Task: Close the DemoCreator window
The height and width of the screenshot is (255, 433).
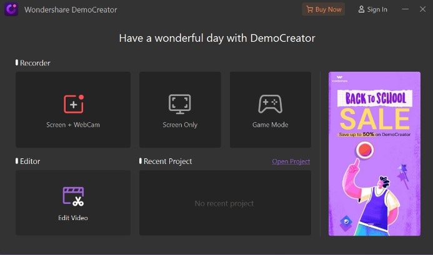Action: [422, 9]
